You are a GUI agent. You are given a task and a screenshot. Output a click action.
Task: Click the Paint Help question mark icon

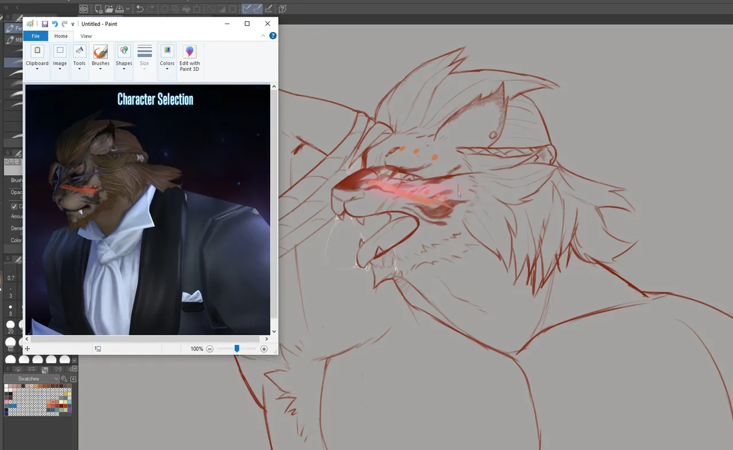click(x=273, y=35)
